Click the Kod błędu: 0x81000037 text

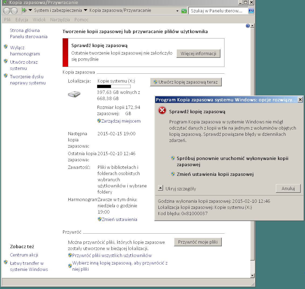click(x=183, y=213)
